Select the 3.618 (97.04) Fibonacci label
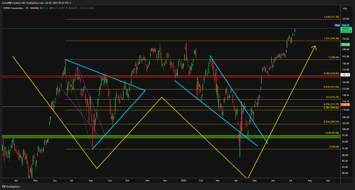Image resolution: width=355 pixels, height=190 pixels. [331, 133]
